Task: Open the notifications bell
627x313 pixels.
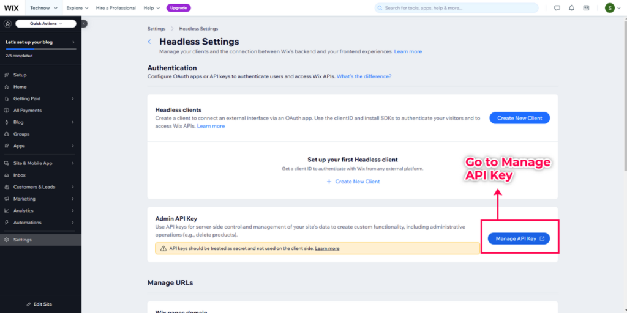Action: click(x=571, y=8)
